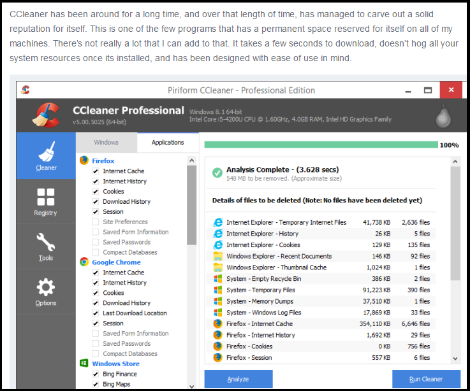Viewport: 470px width, 391px height.
Task: Click the CCleaner logo in the header
Action: coord(46,115)
